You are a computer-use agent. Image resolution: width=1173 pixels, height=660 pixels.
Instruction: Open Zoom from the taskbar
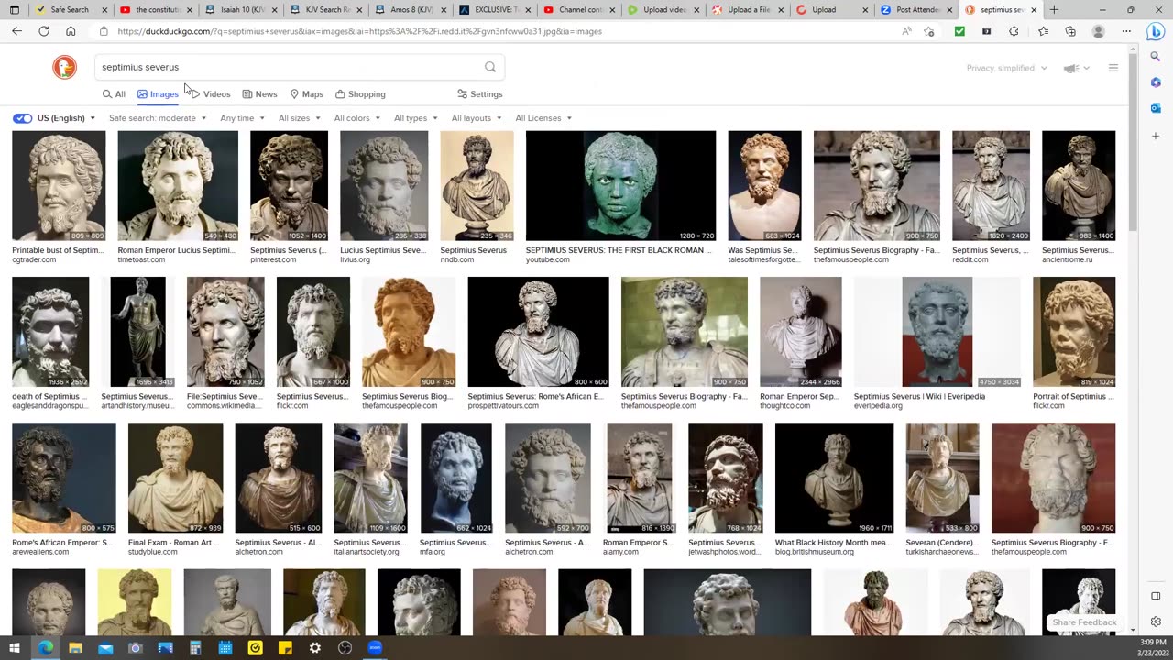point(375,648)
